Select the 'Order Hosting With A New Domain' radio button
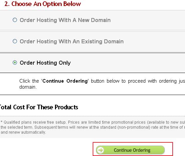Viewport: 185px width, 156px height. [x=15, y=20]
